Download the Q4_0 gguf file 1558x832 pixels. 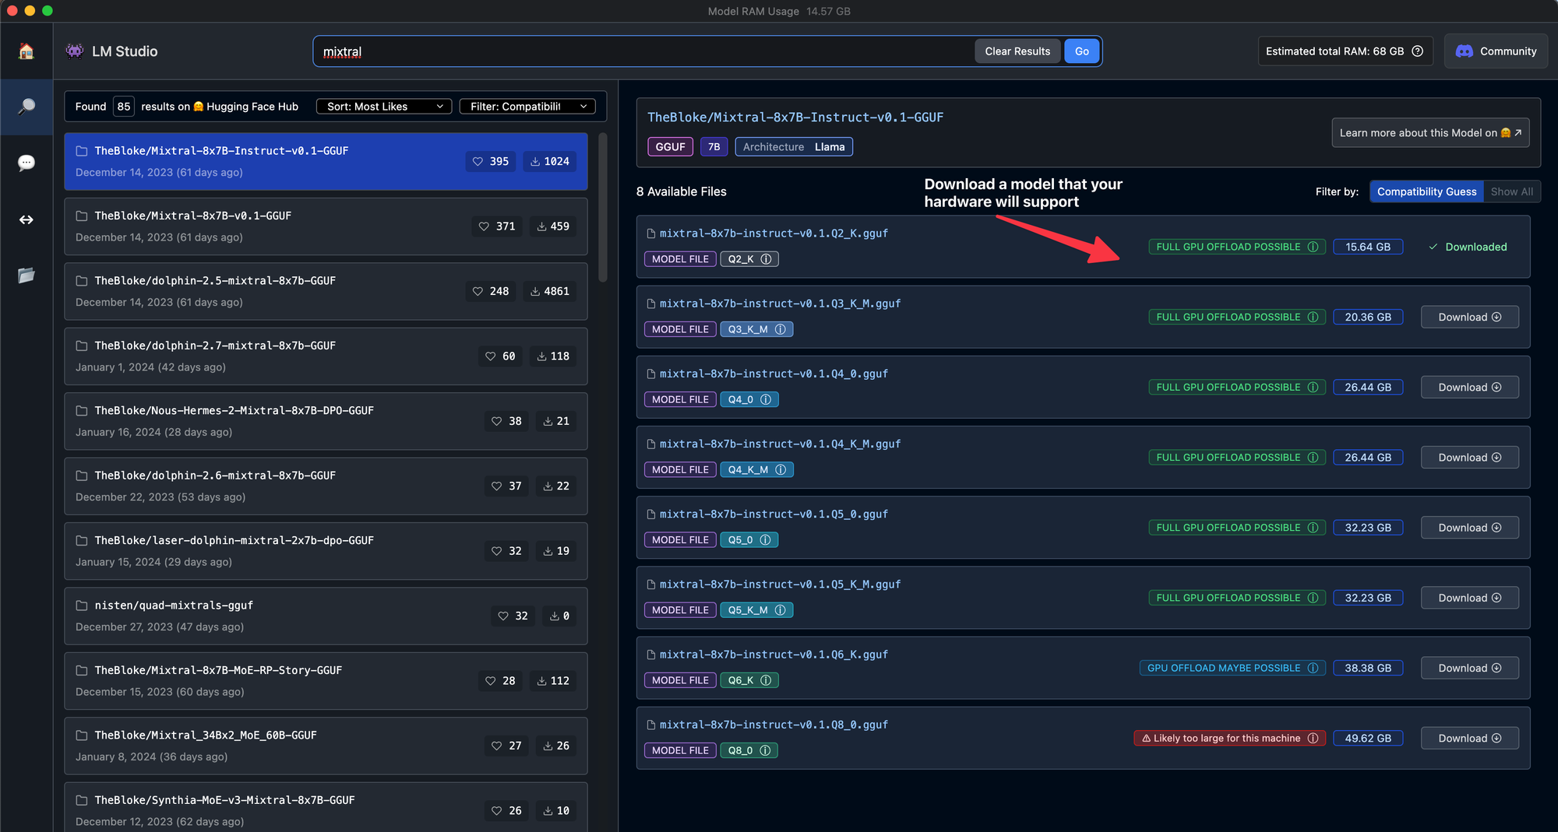coord(1469,387)
